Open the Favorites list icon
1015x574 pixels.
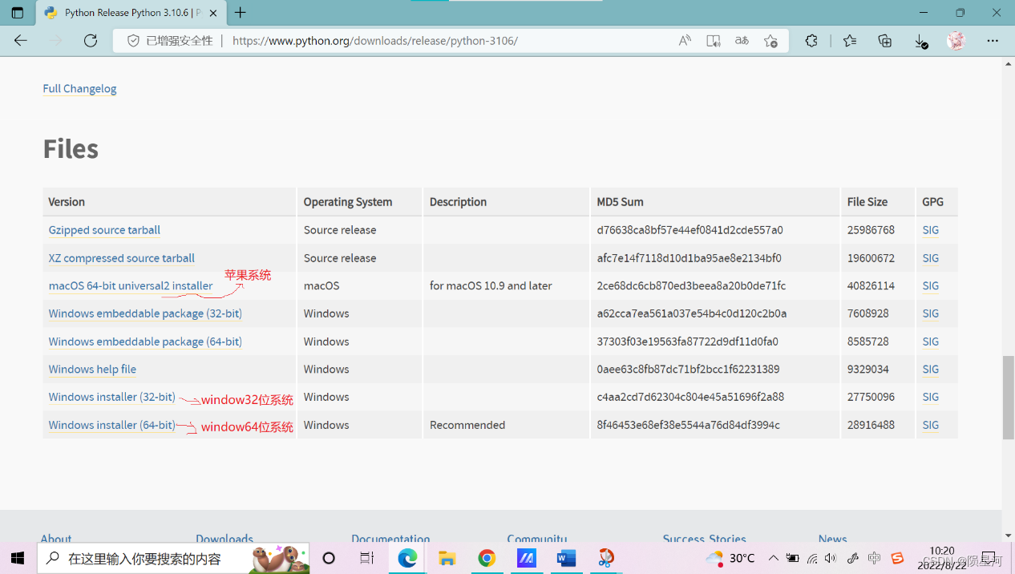click(x=850, y=41)
